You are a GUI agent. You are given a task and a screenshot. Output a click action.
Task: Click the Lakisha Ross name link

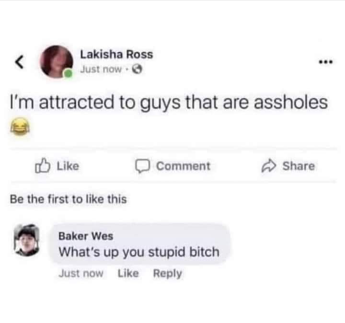click(x=116, y=54)
